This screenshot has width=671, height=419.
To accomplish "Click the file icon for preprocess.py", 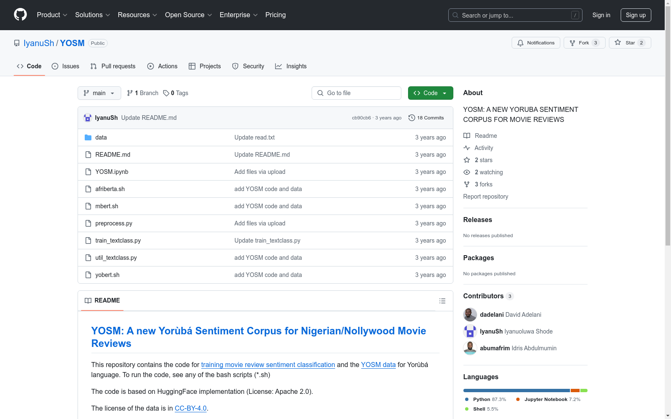I will pyautogui.click(x=88, y=223).
